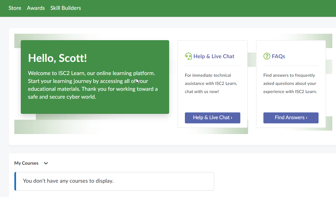
Task: Expand My Courses using its chevron
Action: [46, 163]
